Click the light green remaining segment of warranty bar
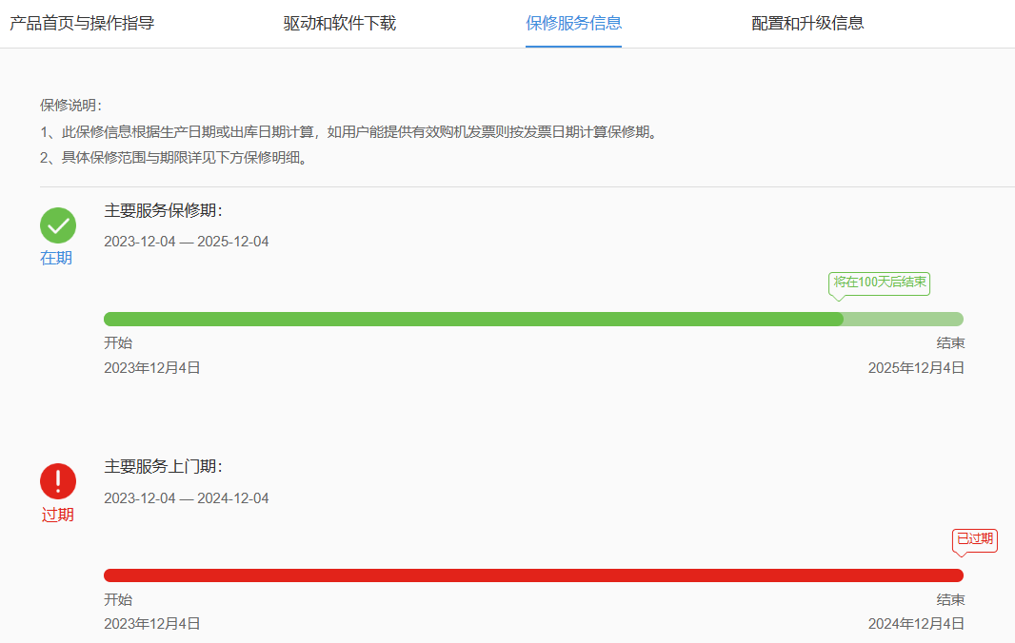1015x643 pixels. [903, 319]
